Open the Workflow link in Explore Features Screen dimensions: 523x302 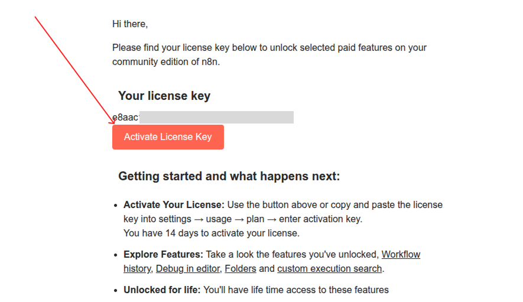point(401,254)
